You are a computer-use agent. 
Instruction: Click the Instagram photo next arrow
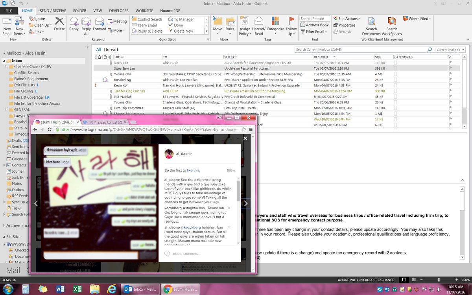(x=246, y=203)
